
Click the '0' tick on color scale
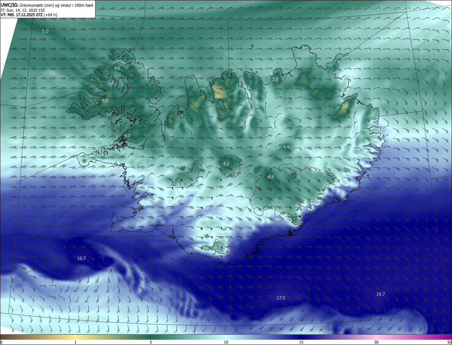[1, 342]
